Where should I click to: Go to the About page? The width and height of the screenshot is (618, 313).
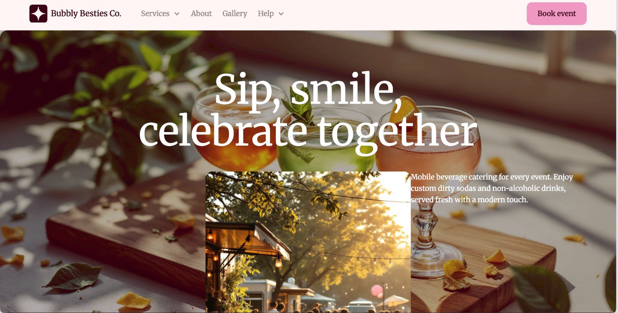tap(201, 14)
